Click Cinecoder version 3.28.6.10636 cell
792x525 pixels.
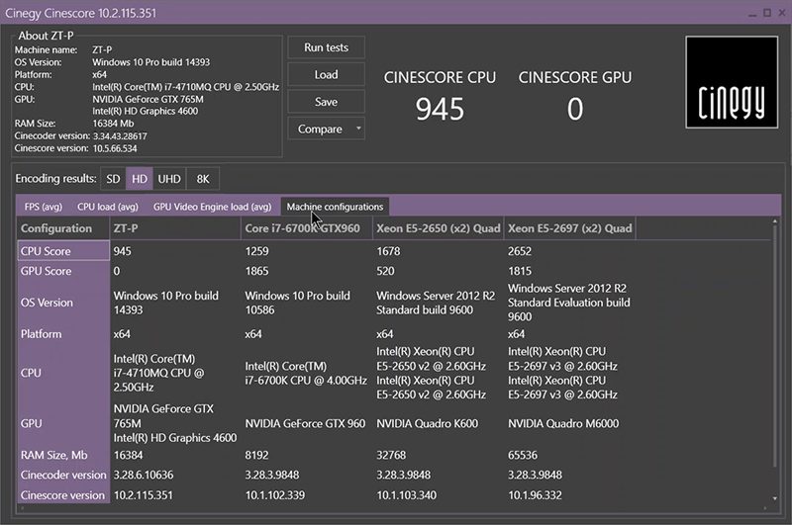point(144,476)
